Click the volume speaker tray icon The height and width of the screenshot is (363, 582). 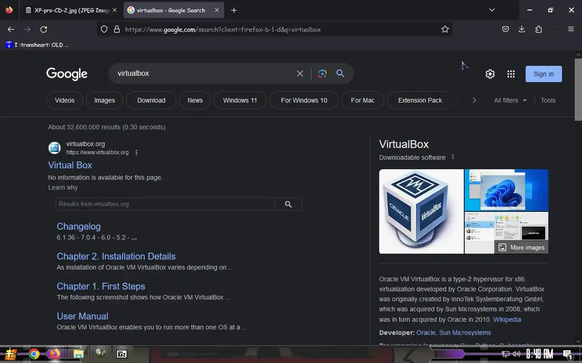click(516, 354)
